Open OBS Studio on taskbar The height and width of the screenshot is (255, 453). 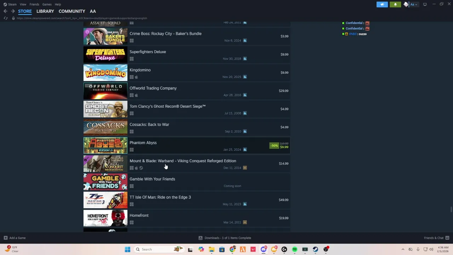(326, 249)
